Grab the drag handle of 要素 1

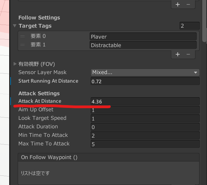pos(22,45)
